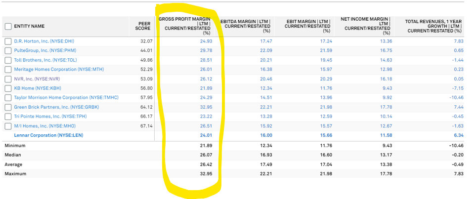The width and height of the screenshot is (475, 199).
Task: Open Meritage Homes Corporation (NYSE:MTH) link
Action: (x=59, y=69)
